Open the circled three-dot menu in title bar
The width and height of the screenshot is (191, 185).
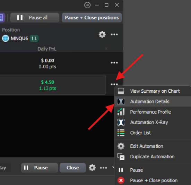(87, 5)
